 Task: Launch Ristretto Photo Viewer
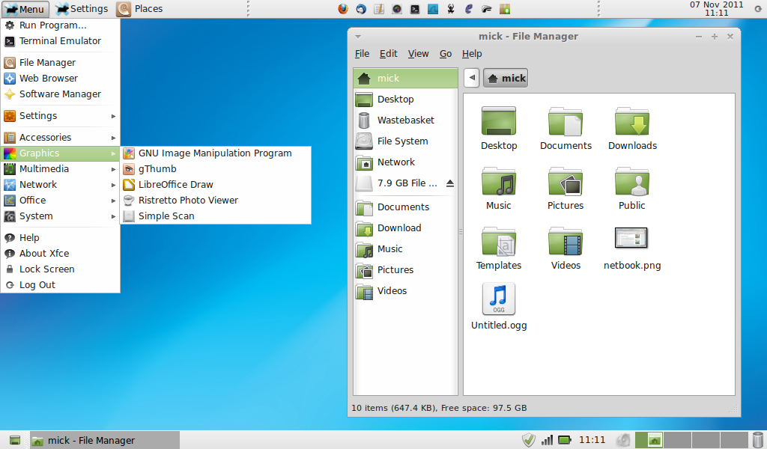click(x=216, y=201)
